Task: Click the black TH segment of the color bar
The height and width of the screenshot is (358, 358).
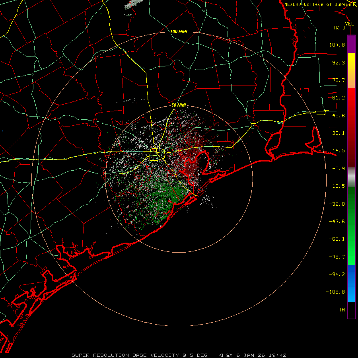Action: point(351,310)
